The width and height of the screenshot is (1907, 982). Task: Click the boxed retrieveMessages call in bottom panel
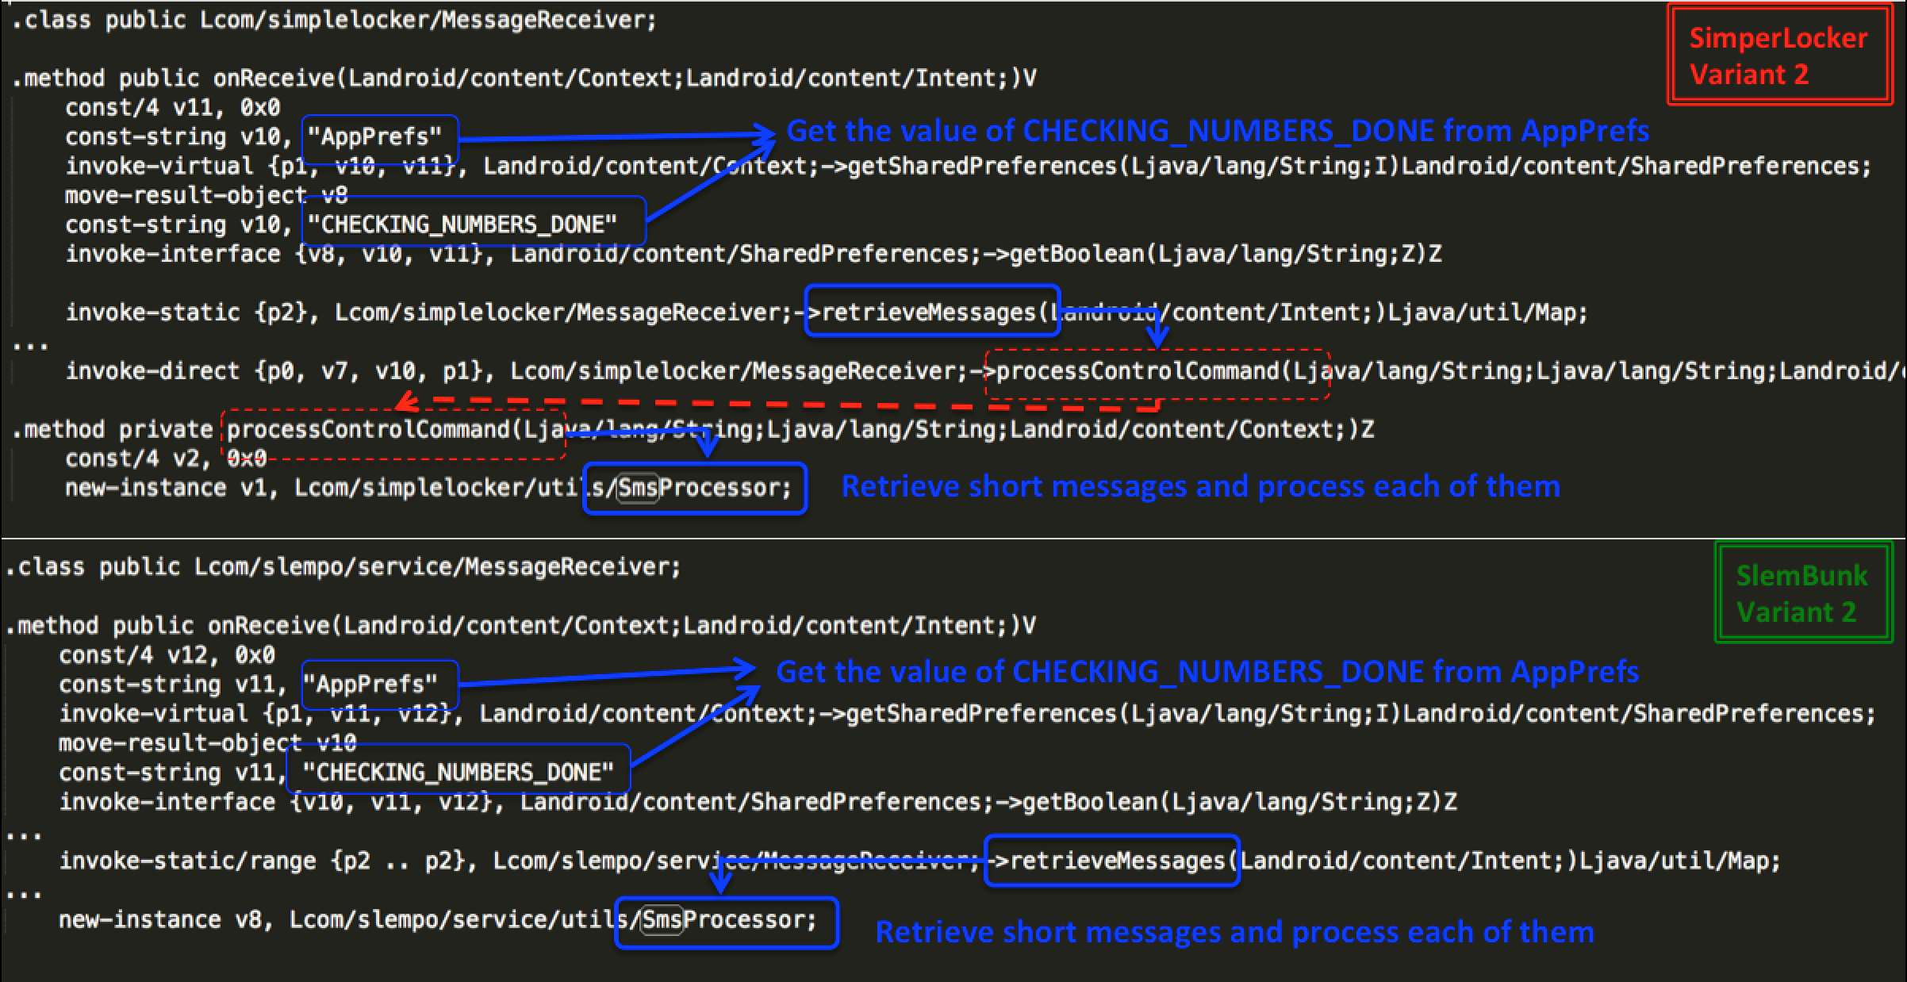[1111, 861]
